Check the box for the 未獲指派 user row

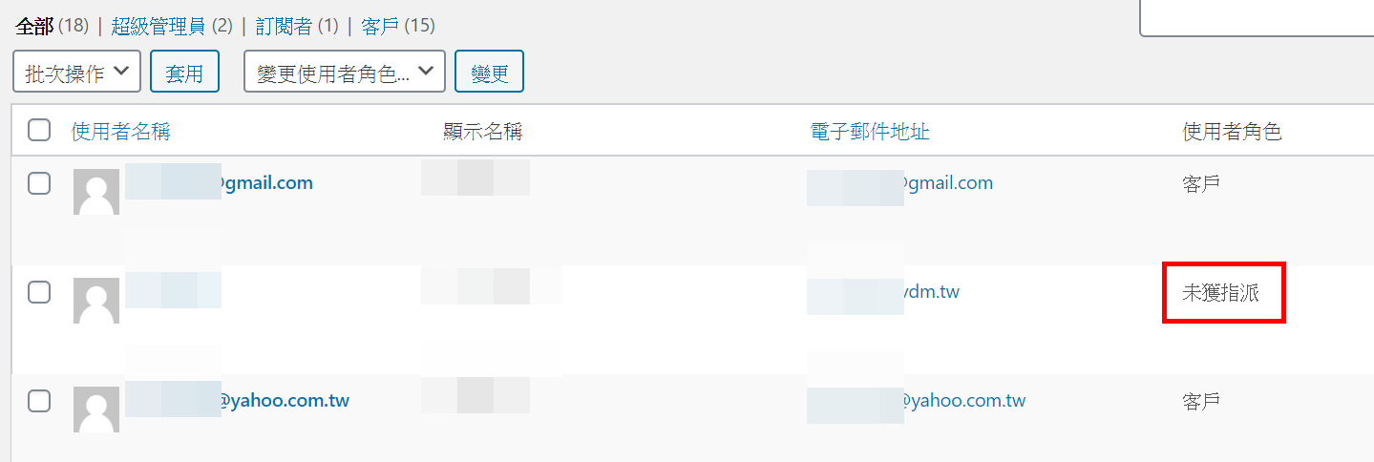pyautogui.click(x=39, y=292)
